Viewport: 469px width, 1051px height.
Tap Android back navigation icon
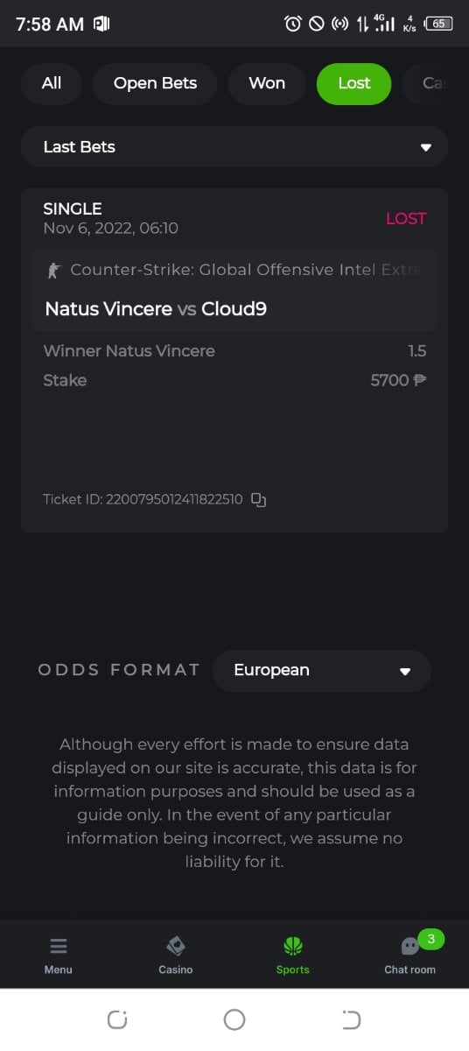tap(351, 1019)
